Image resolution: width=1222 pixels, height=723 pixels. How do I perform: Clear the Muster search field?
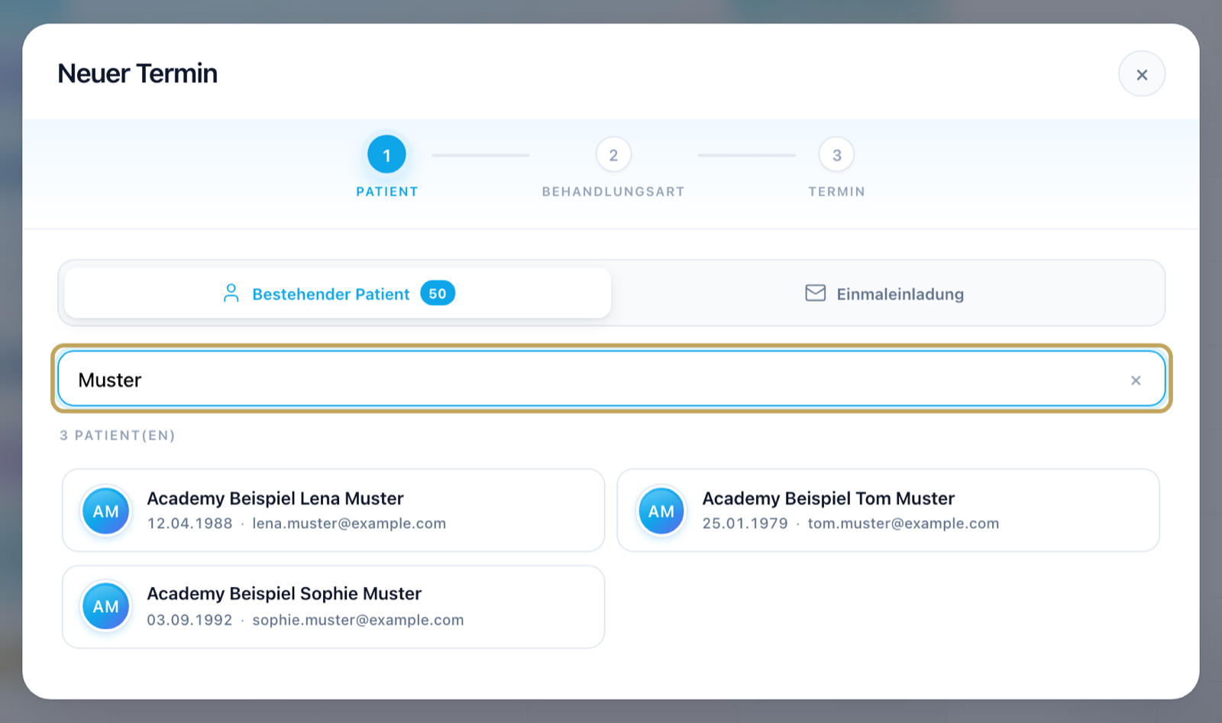(1136, 380)
